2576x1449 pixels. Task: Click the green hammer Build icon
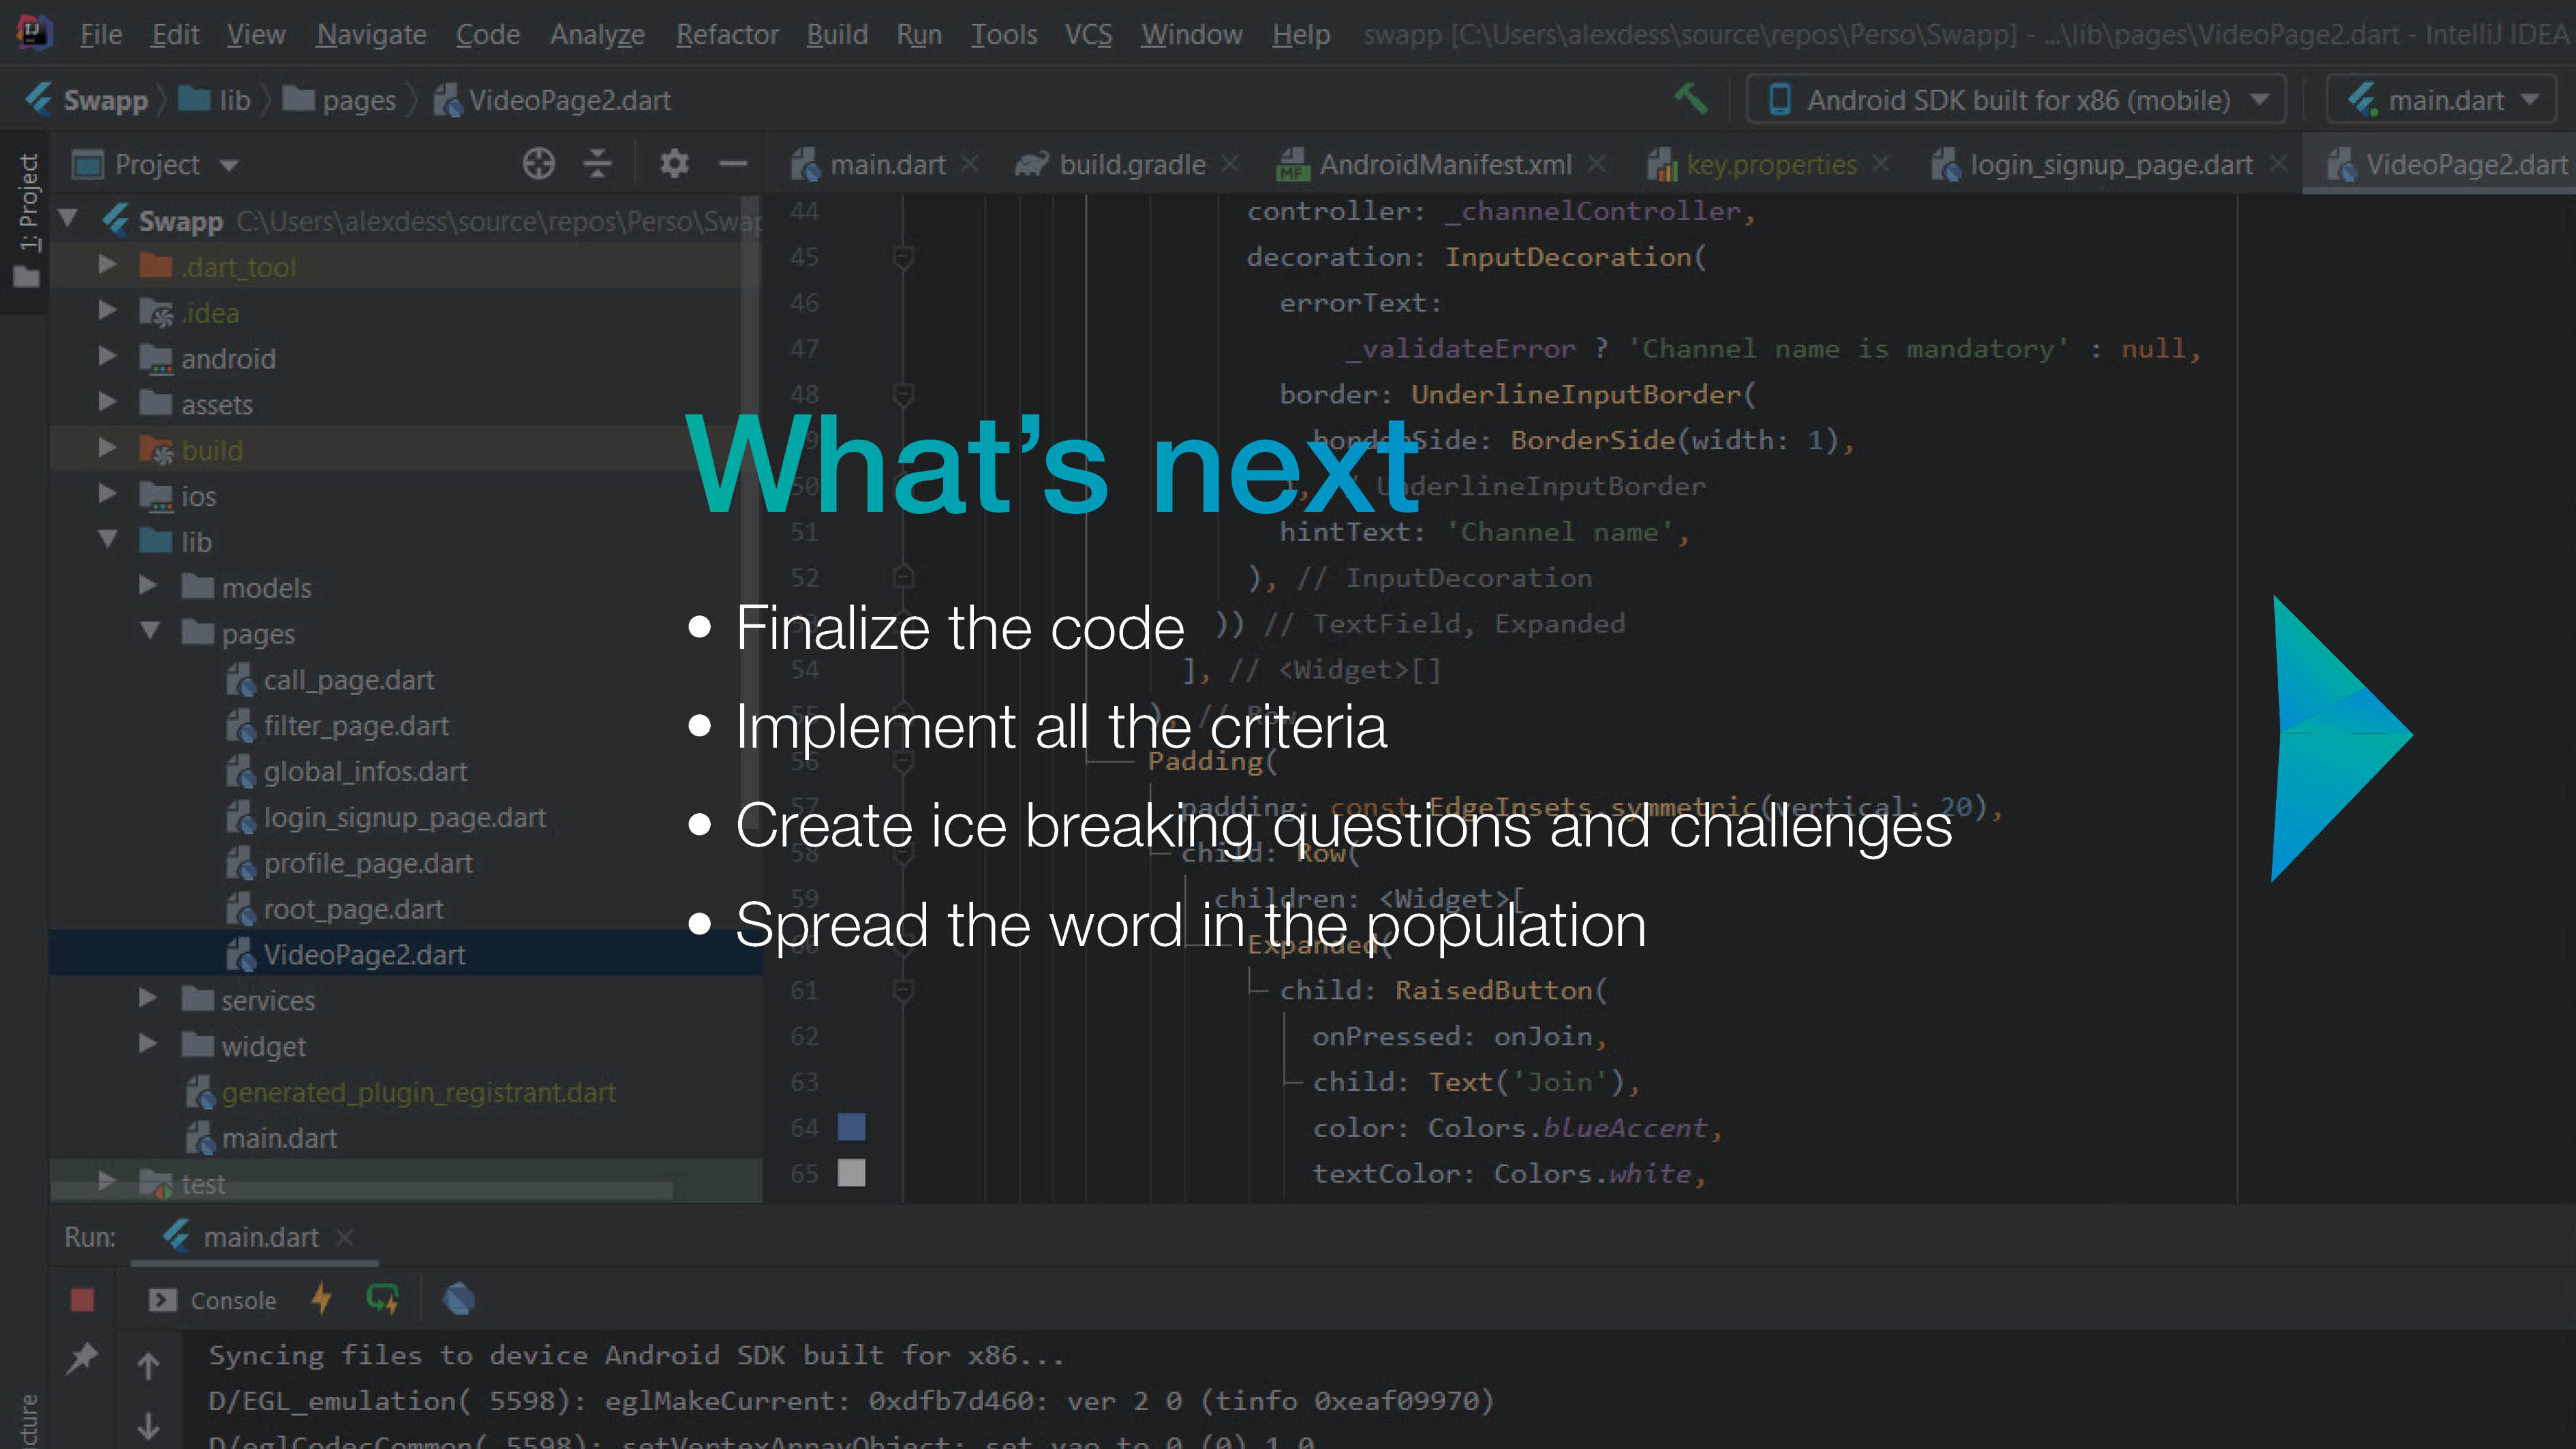(x=1691, y=99)
